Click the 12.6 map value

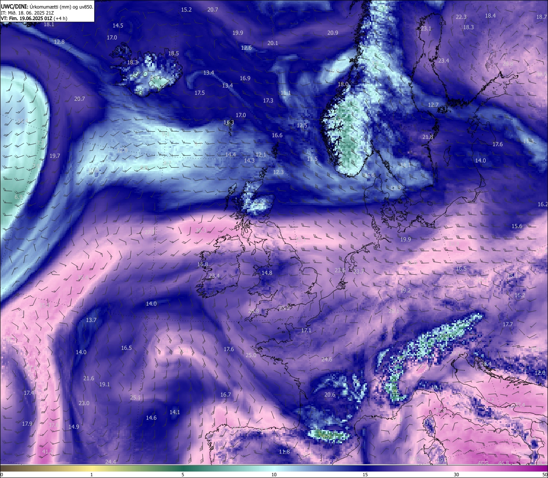(246, 48)
